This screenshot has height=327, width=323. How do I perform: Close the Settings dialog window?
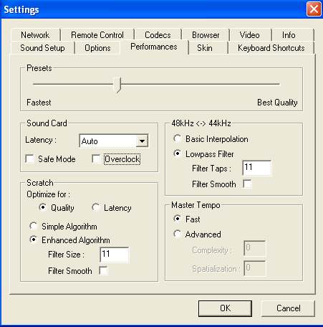click(x=314, y=9)
